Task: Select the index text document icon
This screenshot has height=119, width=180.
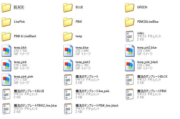Action: 129,36
